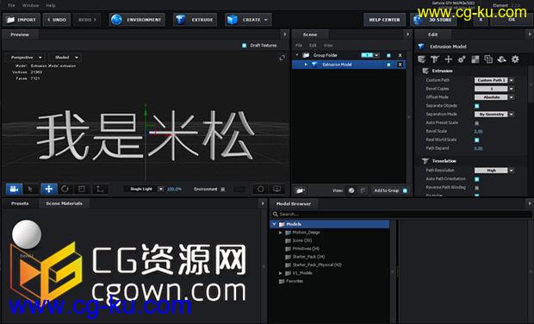Viewport: 534px width, 324px height.
Task: Click the checkerboard icon in Edit toolbar
Action: (x=475, y=59)
